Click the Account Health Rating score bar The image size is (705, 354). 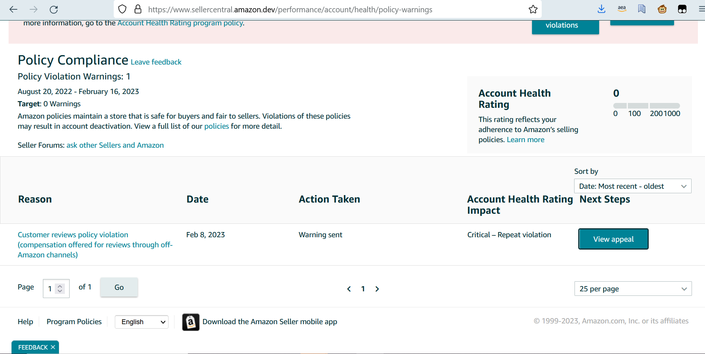(x=646, y=106)
